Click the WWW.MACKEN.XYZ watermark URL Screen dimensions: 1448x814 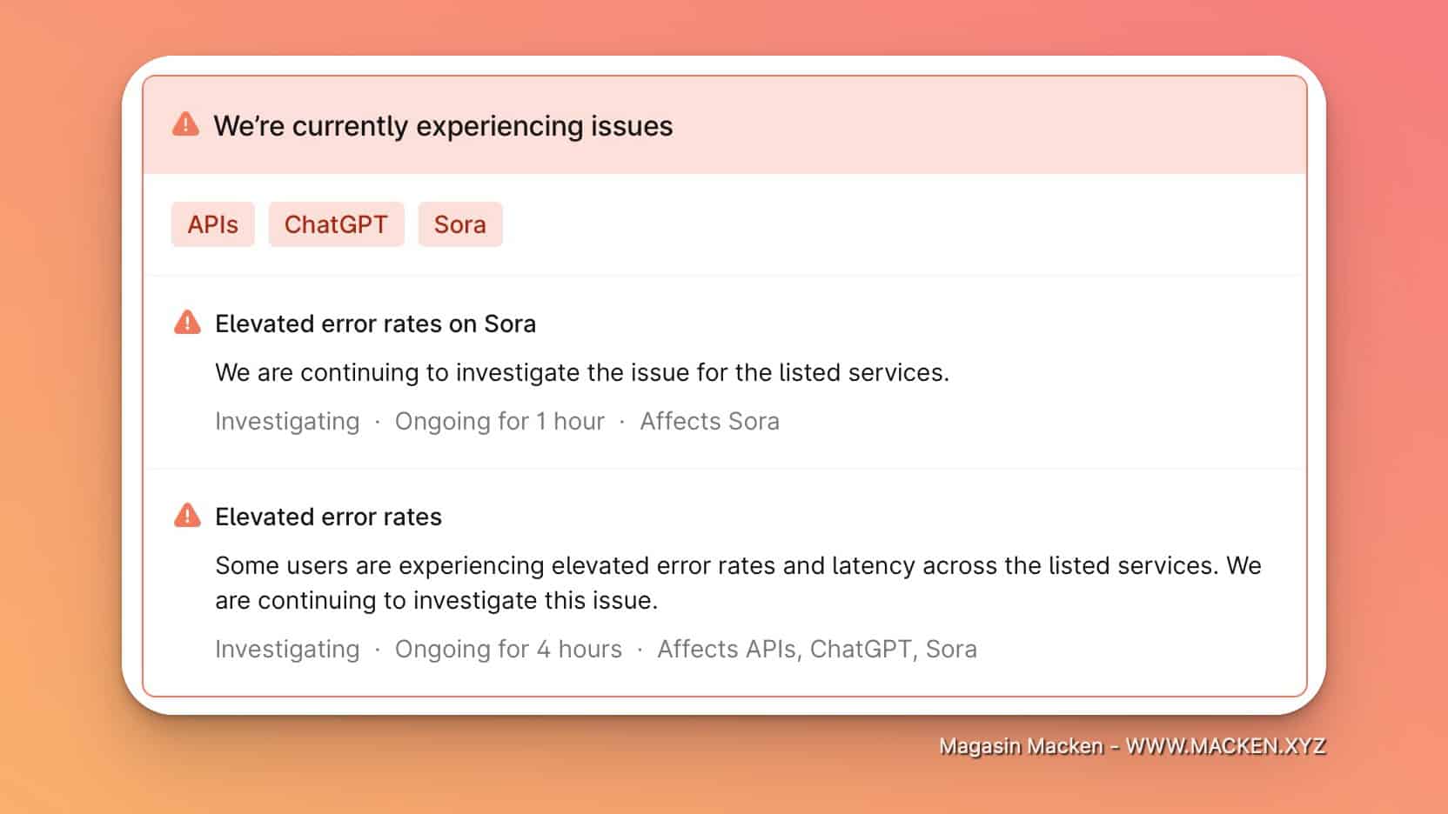(x=1225, y=746)
